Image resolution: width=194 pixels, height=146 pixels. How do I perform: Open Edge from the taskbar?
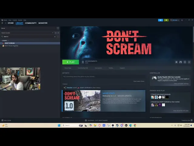(131, 125)
